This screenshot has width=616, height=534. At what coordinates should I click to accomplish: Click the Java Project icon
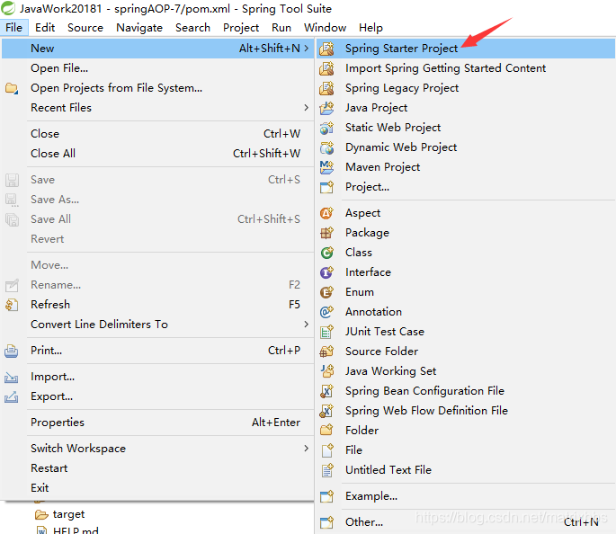[x=326, y=108]
